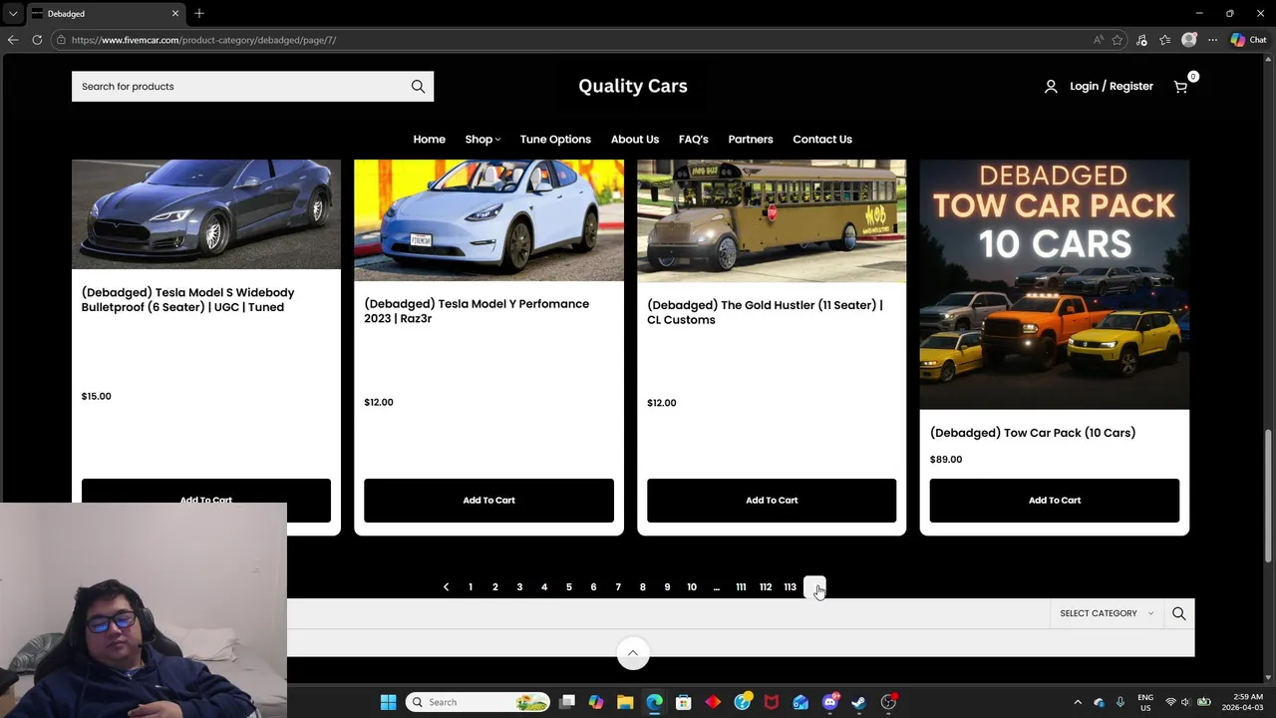Image resolution: width=1276 pixels, height=718 pixels.
Task: Click Quality Cars site title
Action: click(633, 86)
